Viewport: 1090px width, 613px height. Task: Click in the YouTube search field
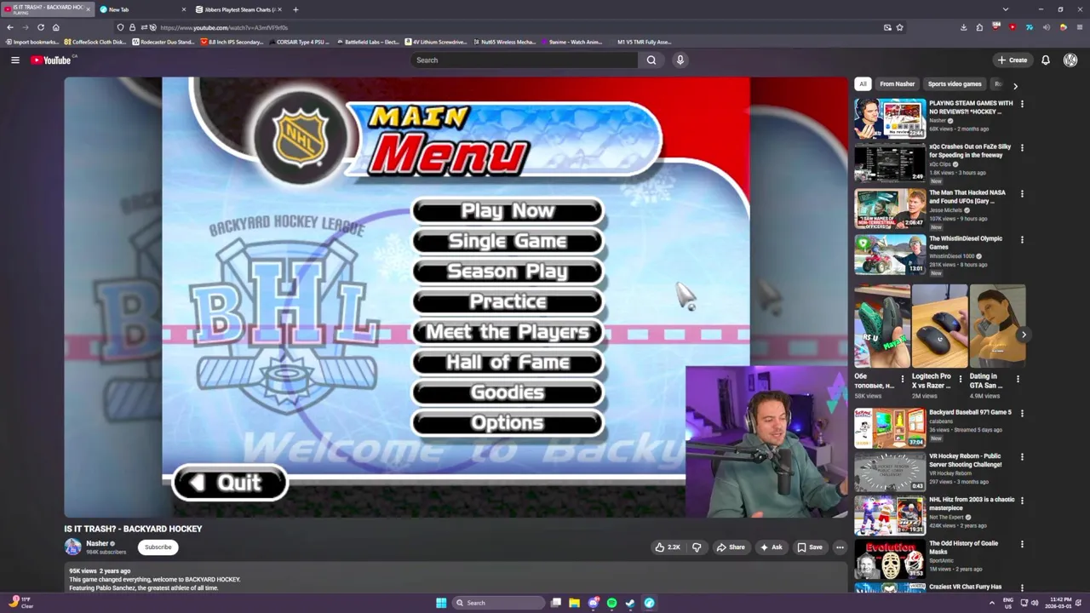(x=524, y=60)
